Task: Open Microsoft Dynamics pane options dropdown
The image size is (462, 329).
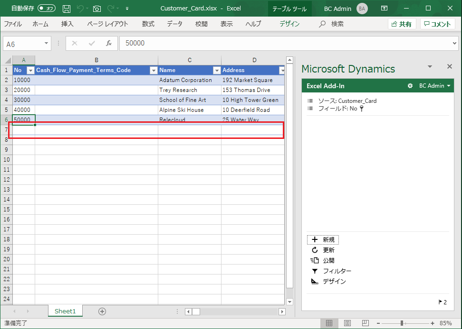Action: point(430,67)
